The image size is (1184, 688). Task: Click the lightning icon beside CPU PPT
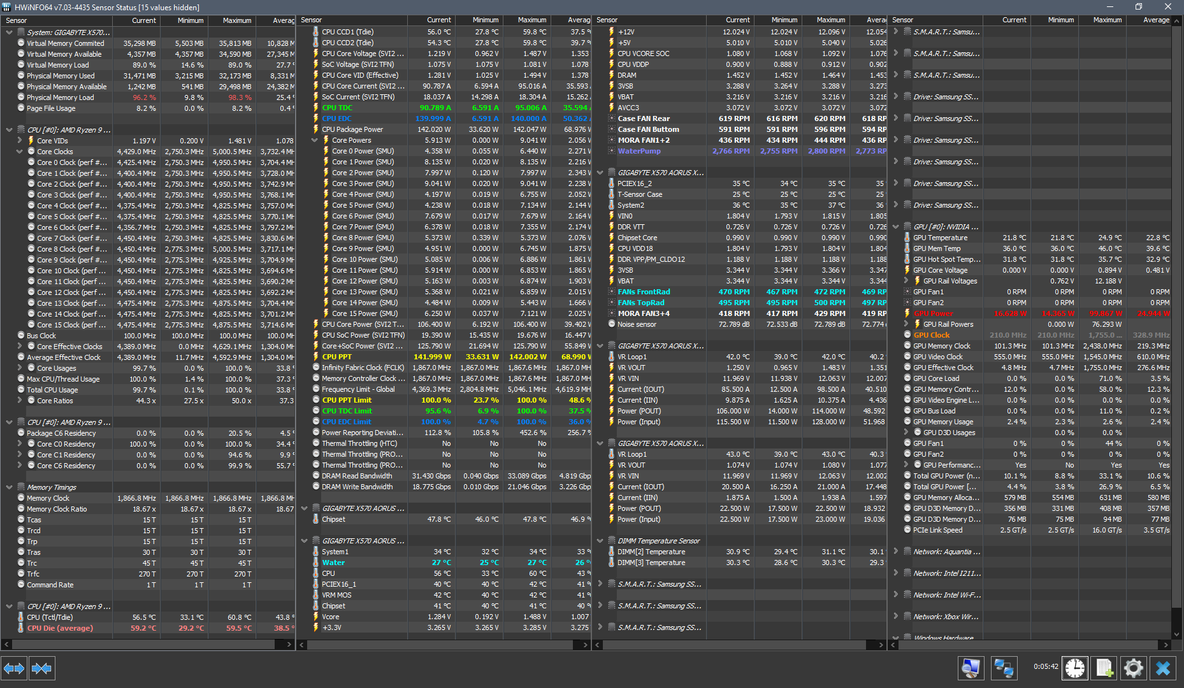315,357
